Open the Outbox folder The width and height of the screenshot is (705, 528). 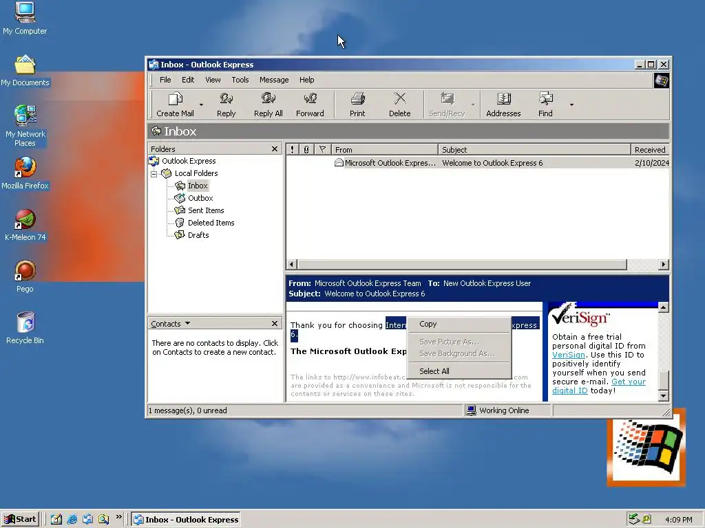tap(200, 198)
